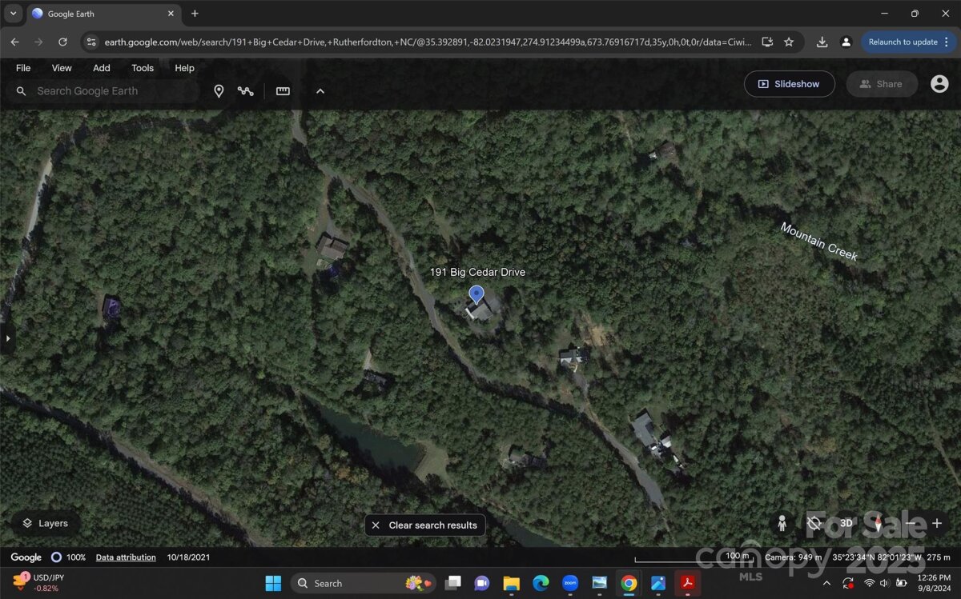Open the Help menu
This screenshot has width=961, height=599.
point(184,68)
